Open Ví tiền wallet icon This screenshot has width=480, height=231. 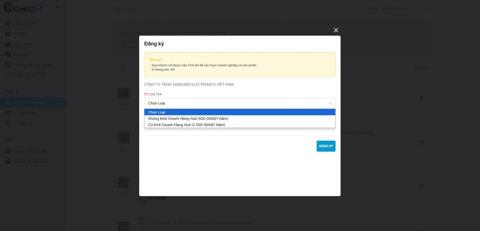tap(8, 34)
